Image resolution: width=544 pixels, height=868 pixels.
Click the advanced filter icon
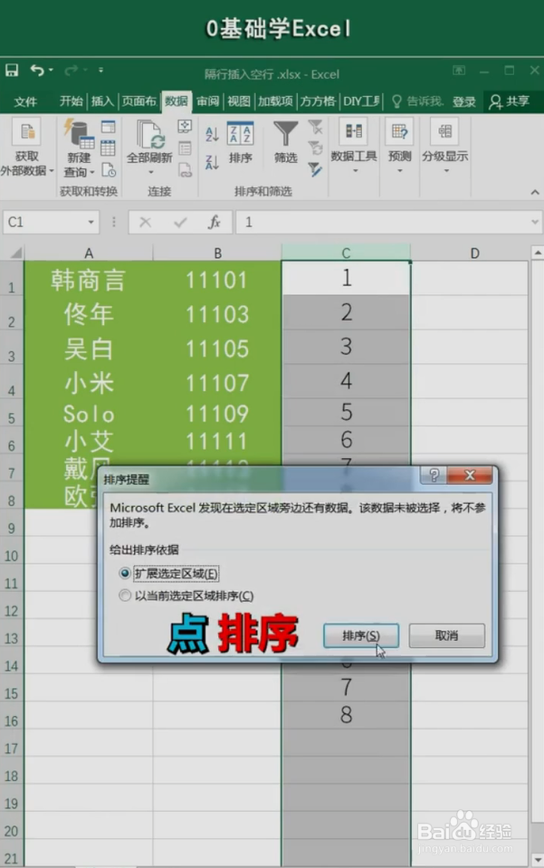point(315,169)
